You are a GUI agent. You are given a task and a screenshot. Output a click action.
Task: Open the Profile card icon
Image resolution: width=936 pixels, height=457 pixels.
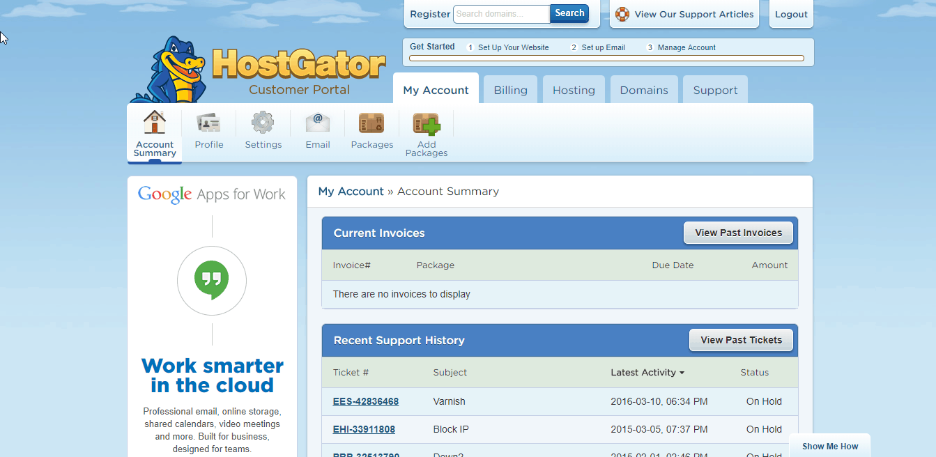pyautogui.click(x=209, y=123)
